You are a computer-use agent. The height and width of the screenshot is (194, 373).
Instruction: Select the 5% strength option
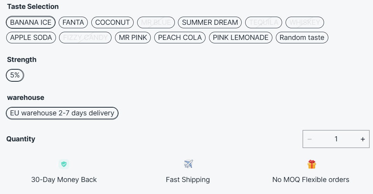pos(15,75)
